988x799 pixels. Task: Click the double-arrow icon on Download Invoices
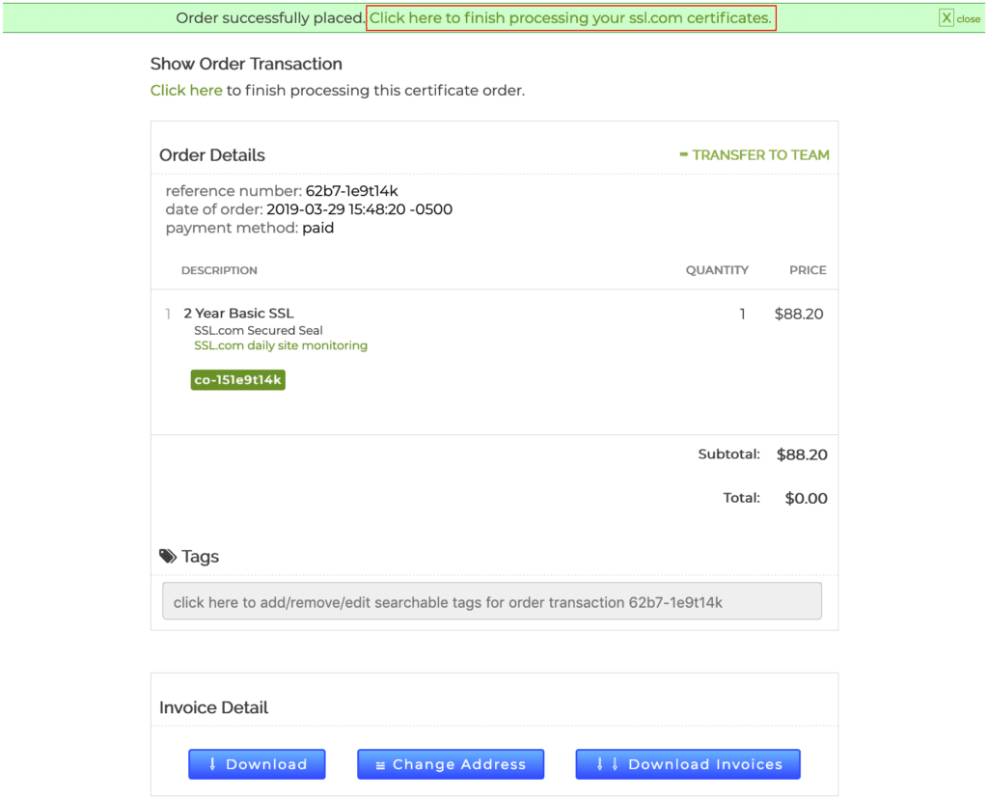[607, 764]
